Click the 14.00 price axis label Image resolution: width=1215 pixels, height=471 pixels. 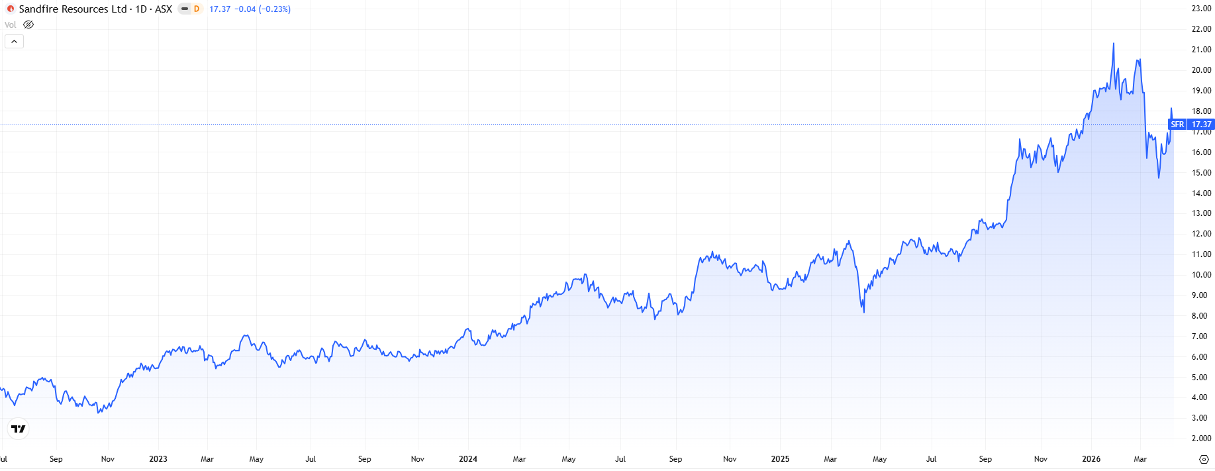pos(1201,193)
